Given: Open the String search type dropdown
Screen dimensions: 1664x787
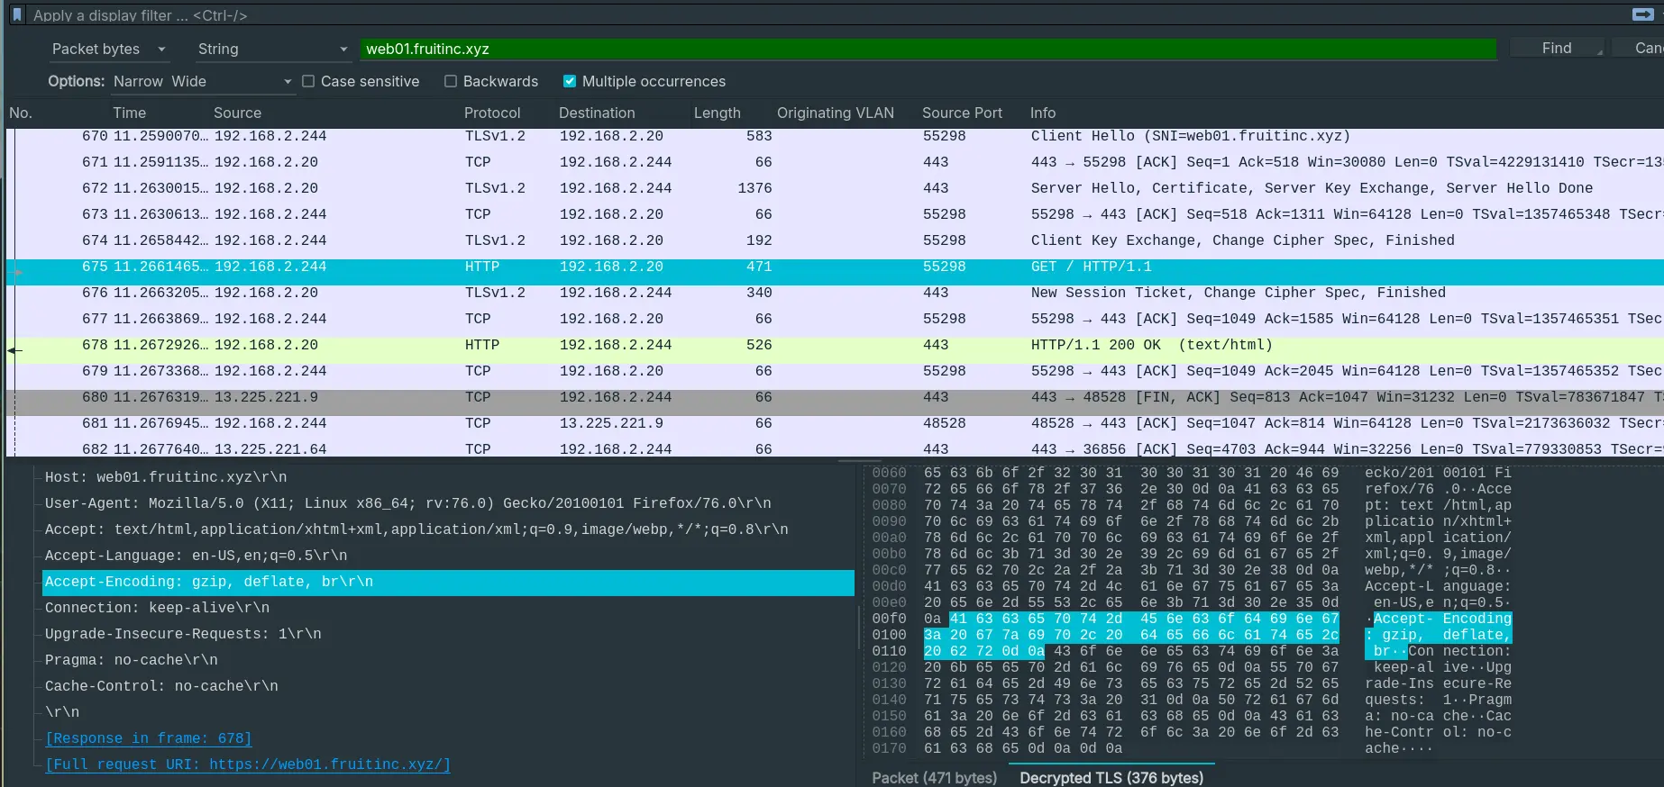Looking at the screenshot, I should (272, 49).
